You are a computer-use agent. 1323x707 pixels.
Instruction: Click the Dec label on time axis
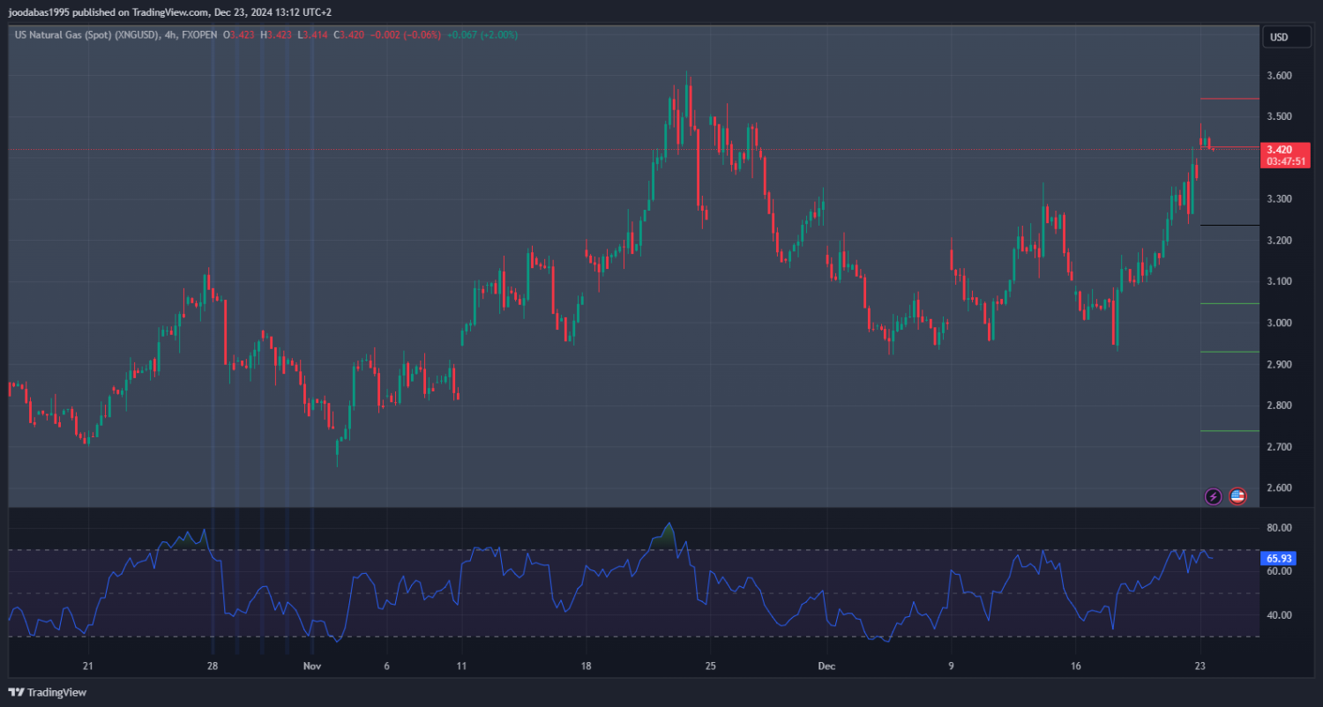(826, 666)
